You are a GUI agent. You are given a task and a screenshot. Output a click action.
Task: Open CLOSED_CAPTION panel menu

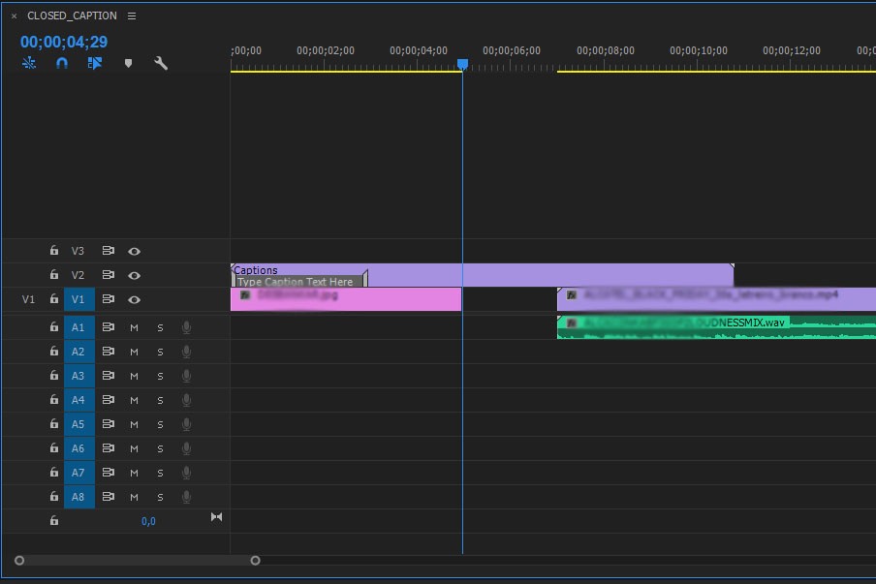(132, 16)
